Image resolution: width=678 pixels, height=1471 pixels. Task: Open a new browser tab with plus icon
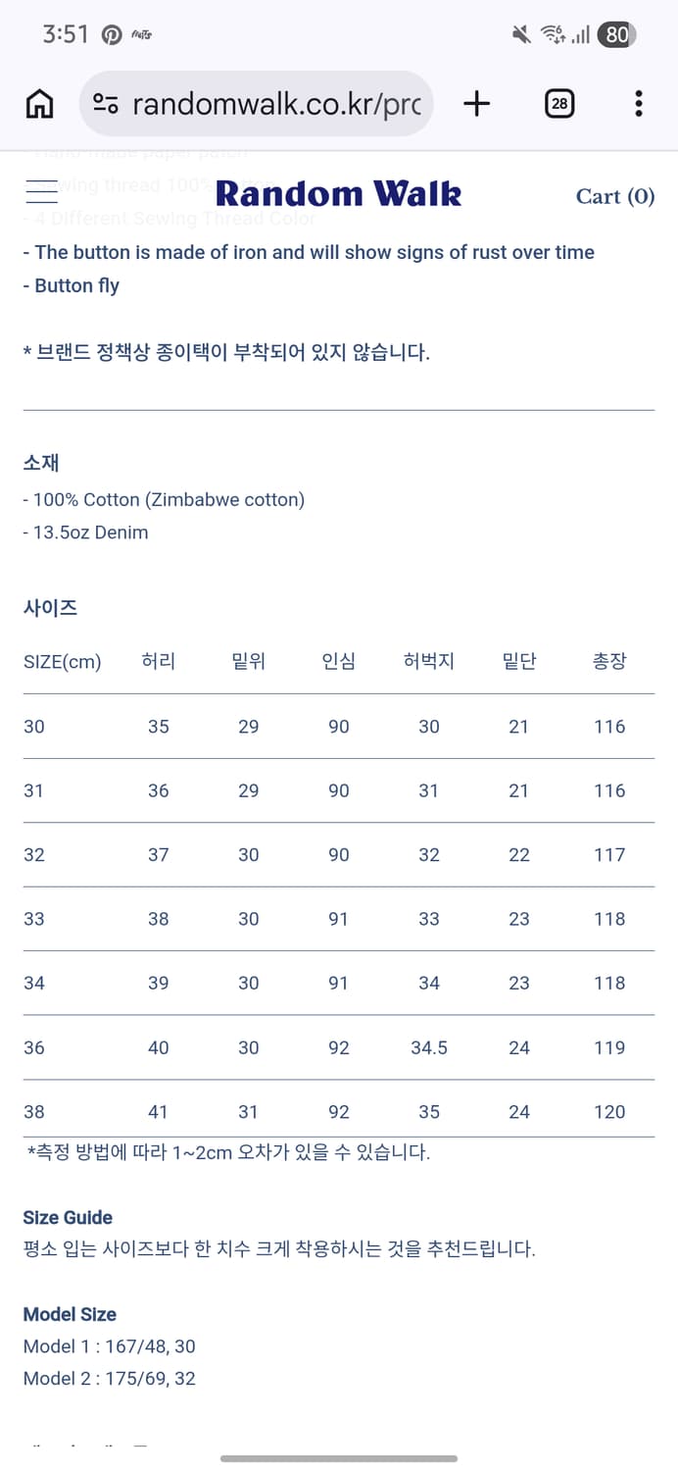[x=477, y=103]
